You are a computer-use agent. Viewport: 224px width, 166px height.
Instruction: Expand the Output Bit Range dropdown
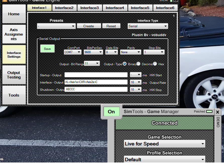[x=92, y=63]
